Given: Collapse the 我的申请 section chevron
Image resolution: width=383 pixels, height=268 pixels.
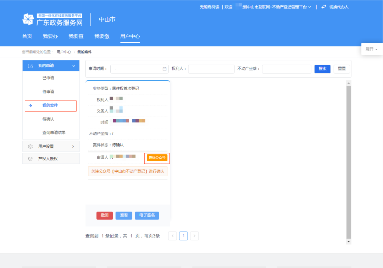Looking at the screenshot, I should tap(73, 65).
